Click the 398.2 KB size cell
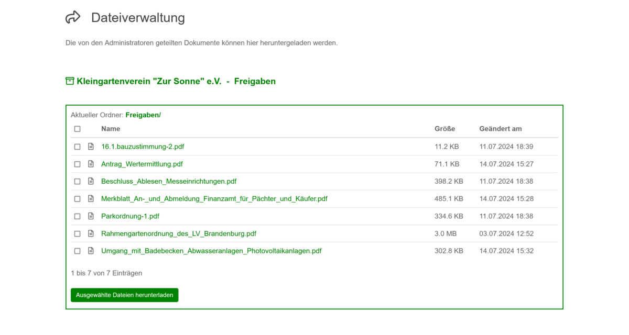The width and height of the screenshot is (629, 335). (449, 181)
